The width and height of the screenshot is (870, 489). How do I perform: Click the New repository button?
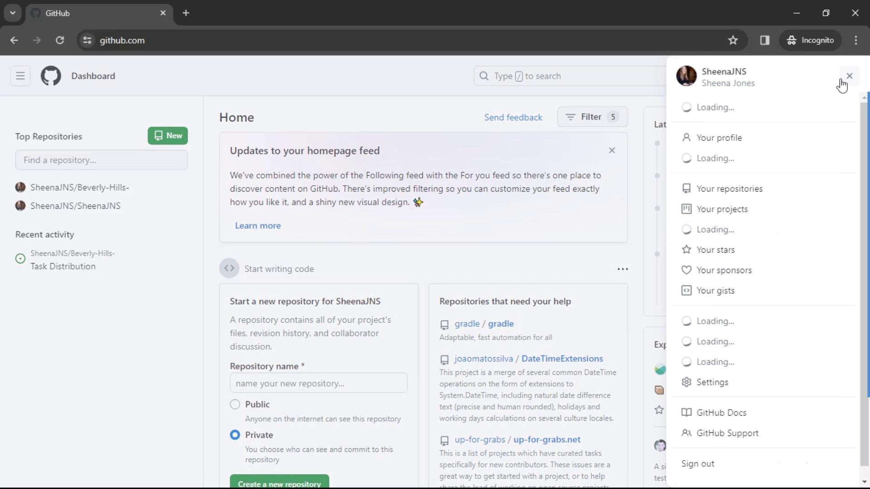pyautogui.click(x=167, y=135)
